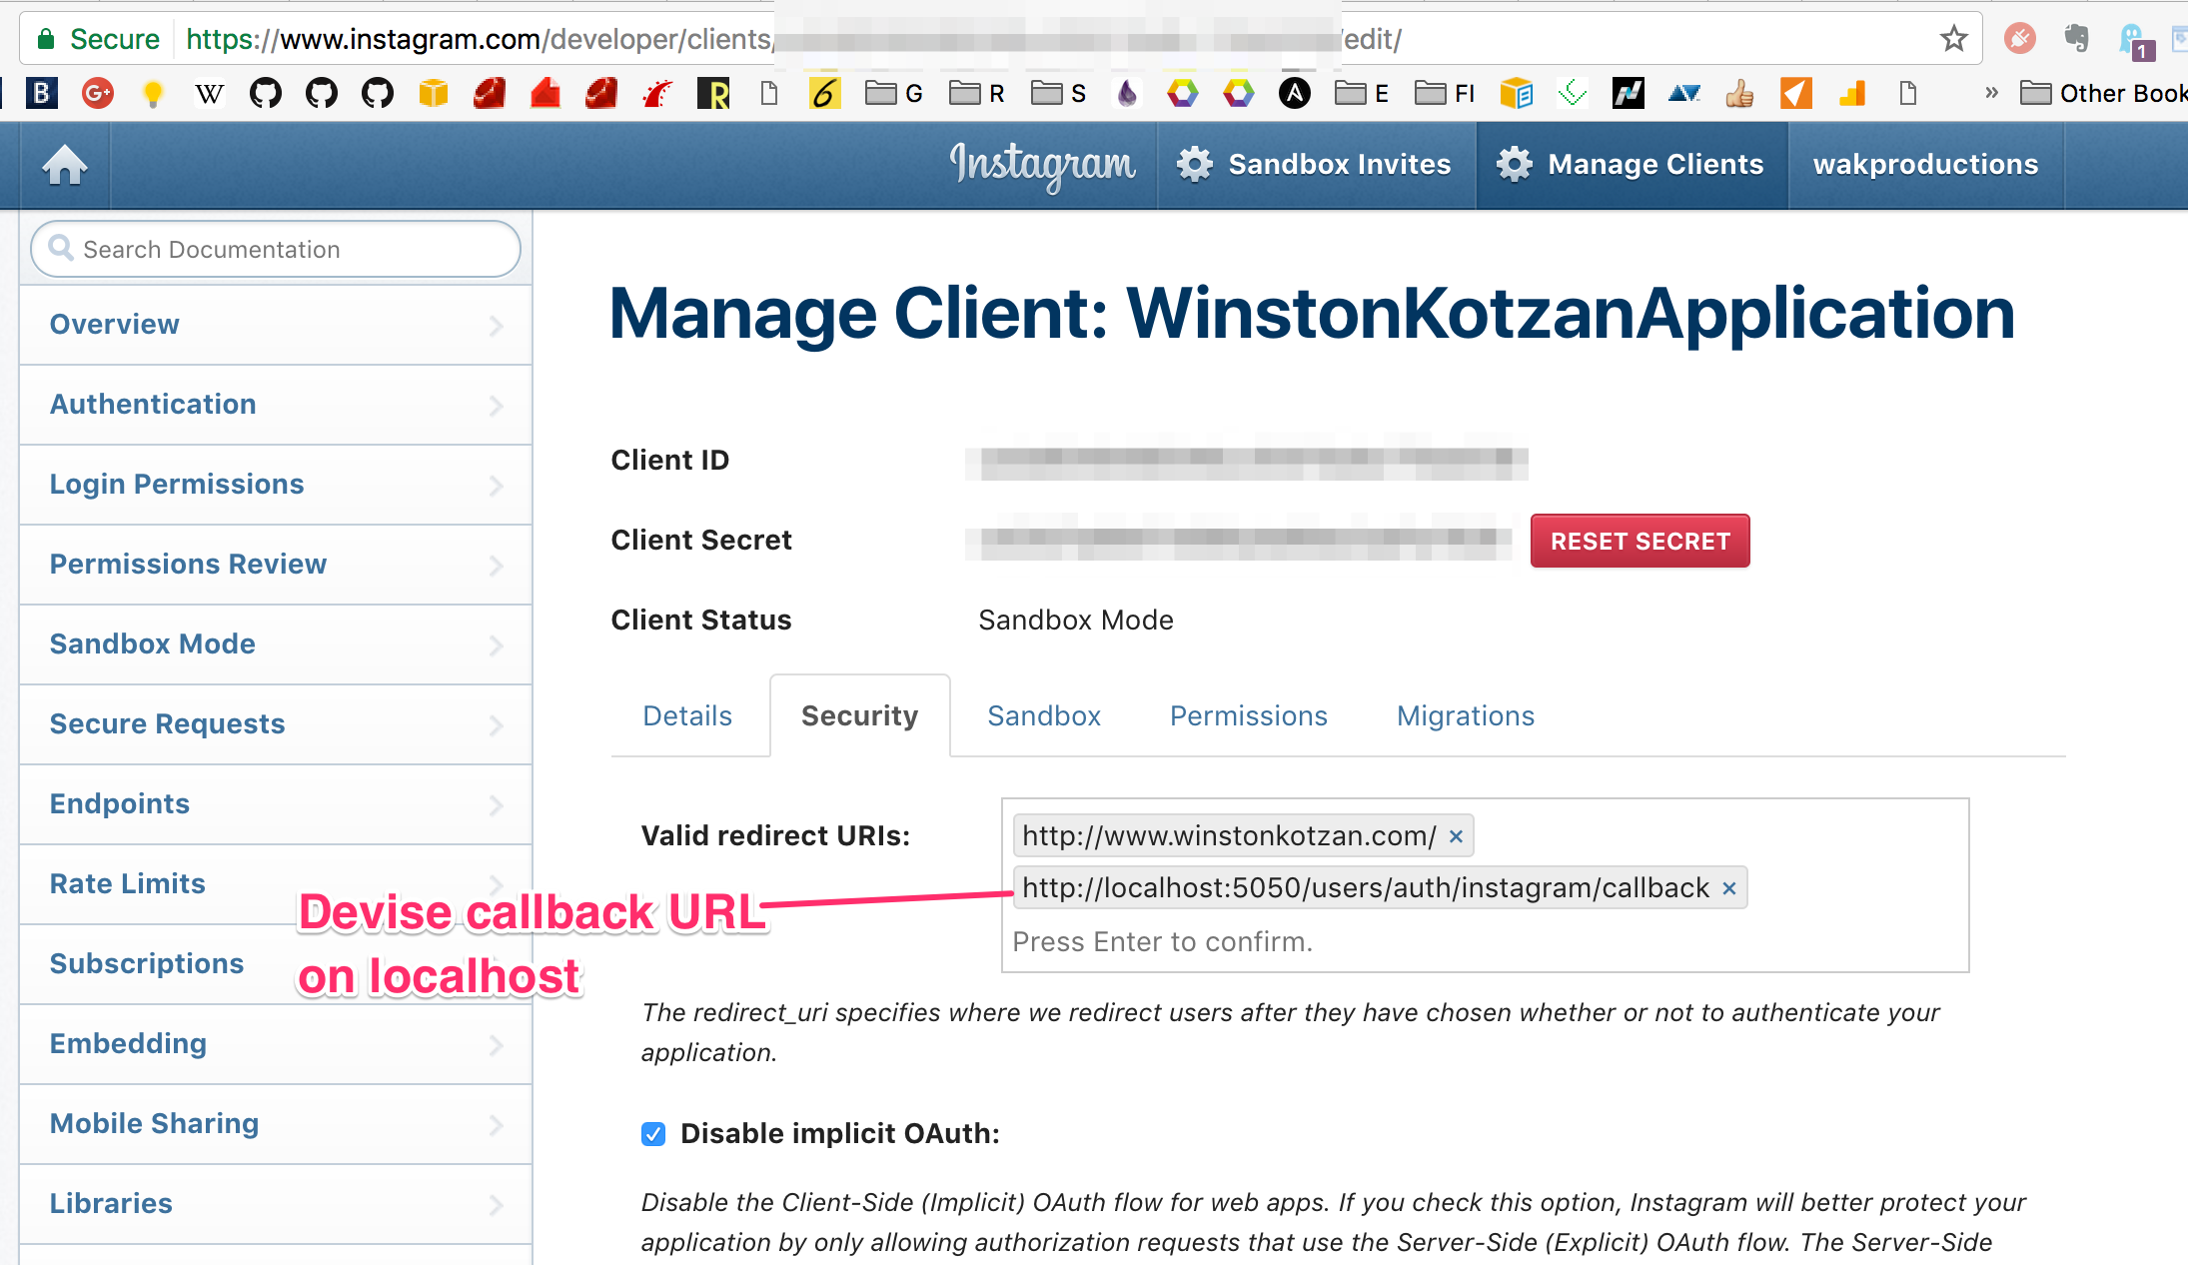This screenshot has height=1265, width=2188.
Task: Click the RESET SECRET button
Action: 1641,542
